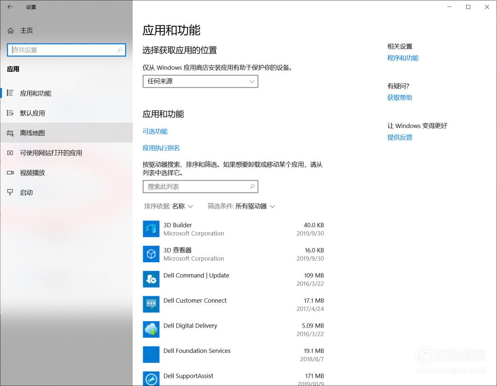Click the 3D Builder app icon
The width and height of the screenshot is (497, 386).
pyautogui.click(x=151, y=229)
